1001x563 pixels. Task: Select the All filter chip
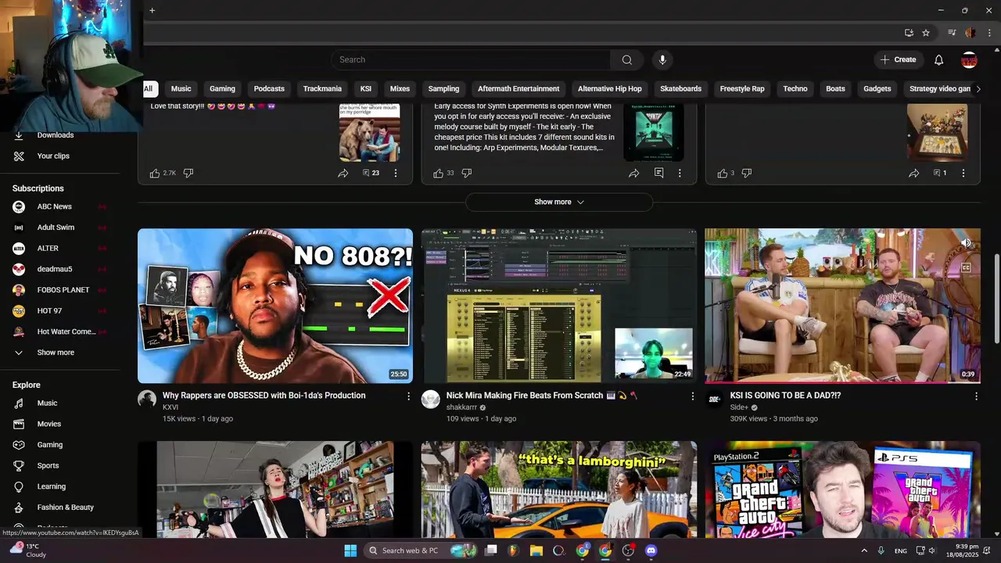pos(148,89)
